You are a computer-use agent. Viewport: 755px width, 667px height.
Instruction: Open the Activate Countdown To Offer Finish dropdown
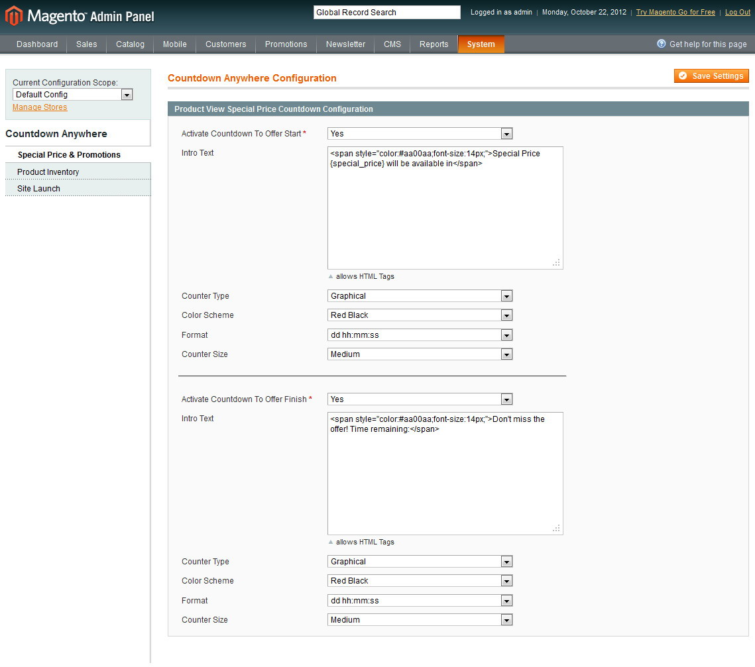[x=506, y=399]
